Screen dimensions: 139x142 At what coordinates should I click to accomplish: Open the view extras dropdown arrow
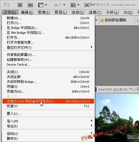pos(46,5)
